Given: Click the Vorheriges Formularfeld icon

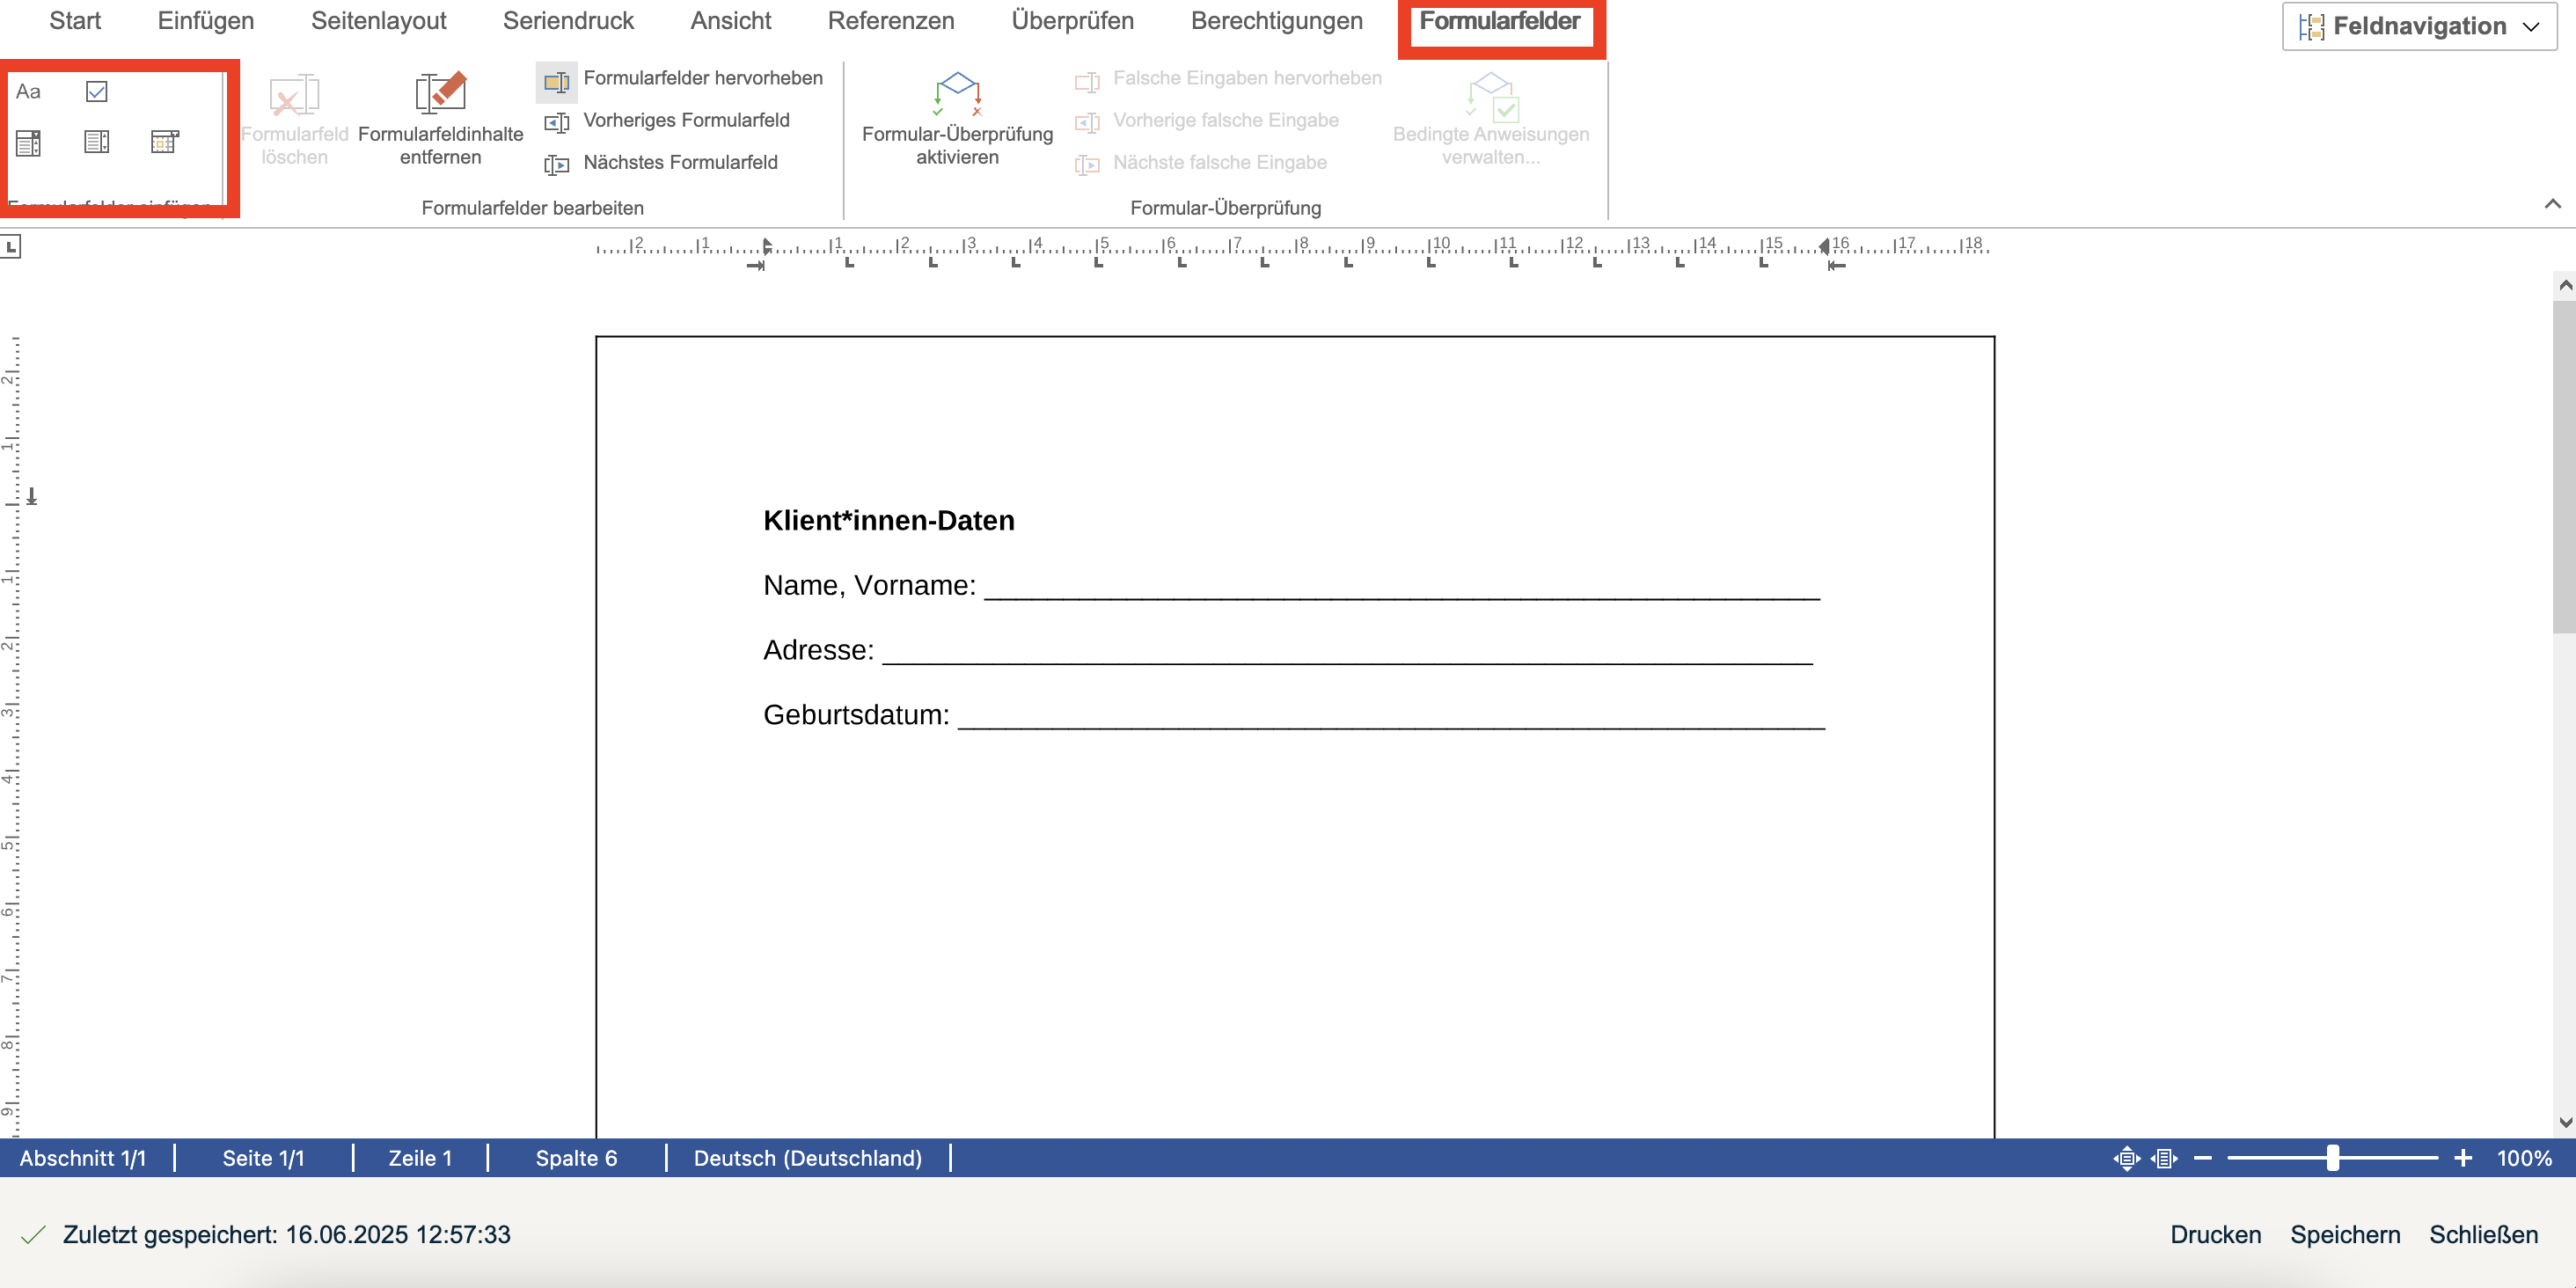Looking at the screenshot, I should pos(557,122).
